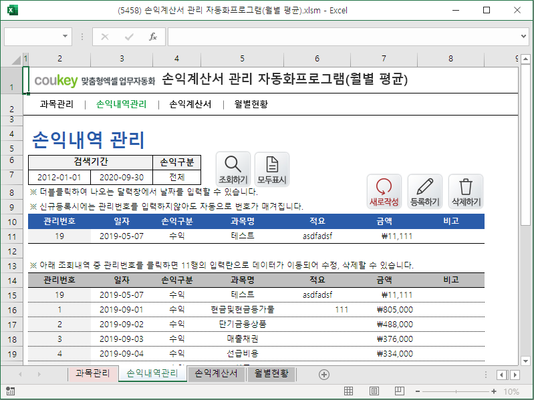Click vertical scrollbar down arrow
This screenshot has width=534, height=400.
525,361
